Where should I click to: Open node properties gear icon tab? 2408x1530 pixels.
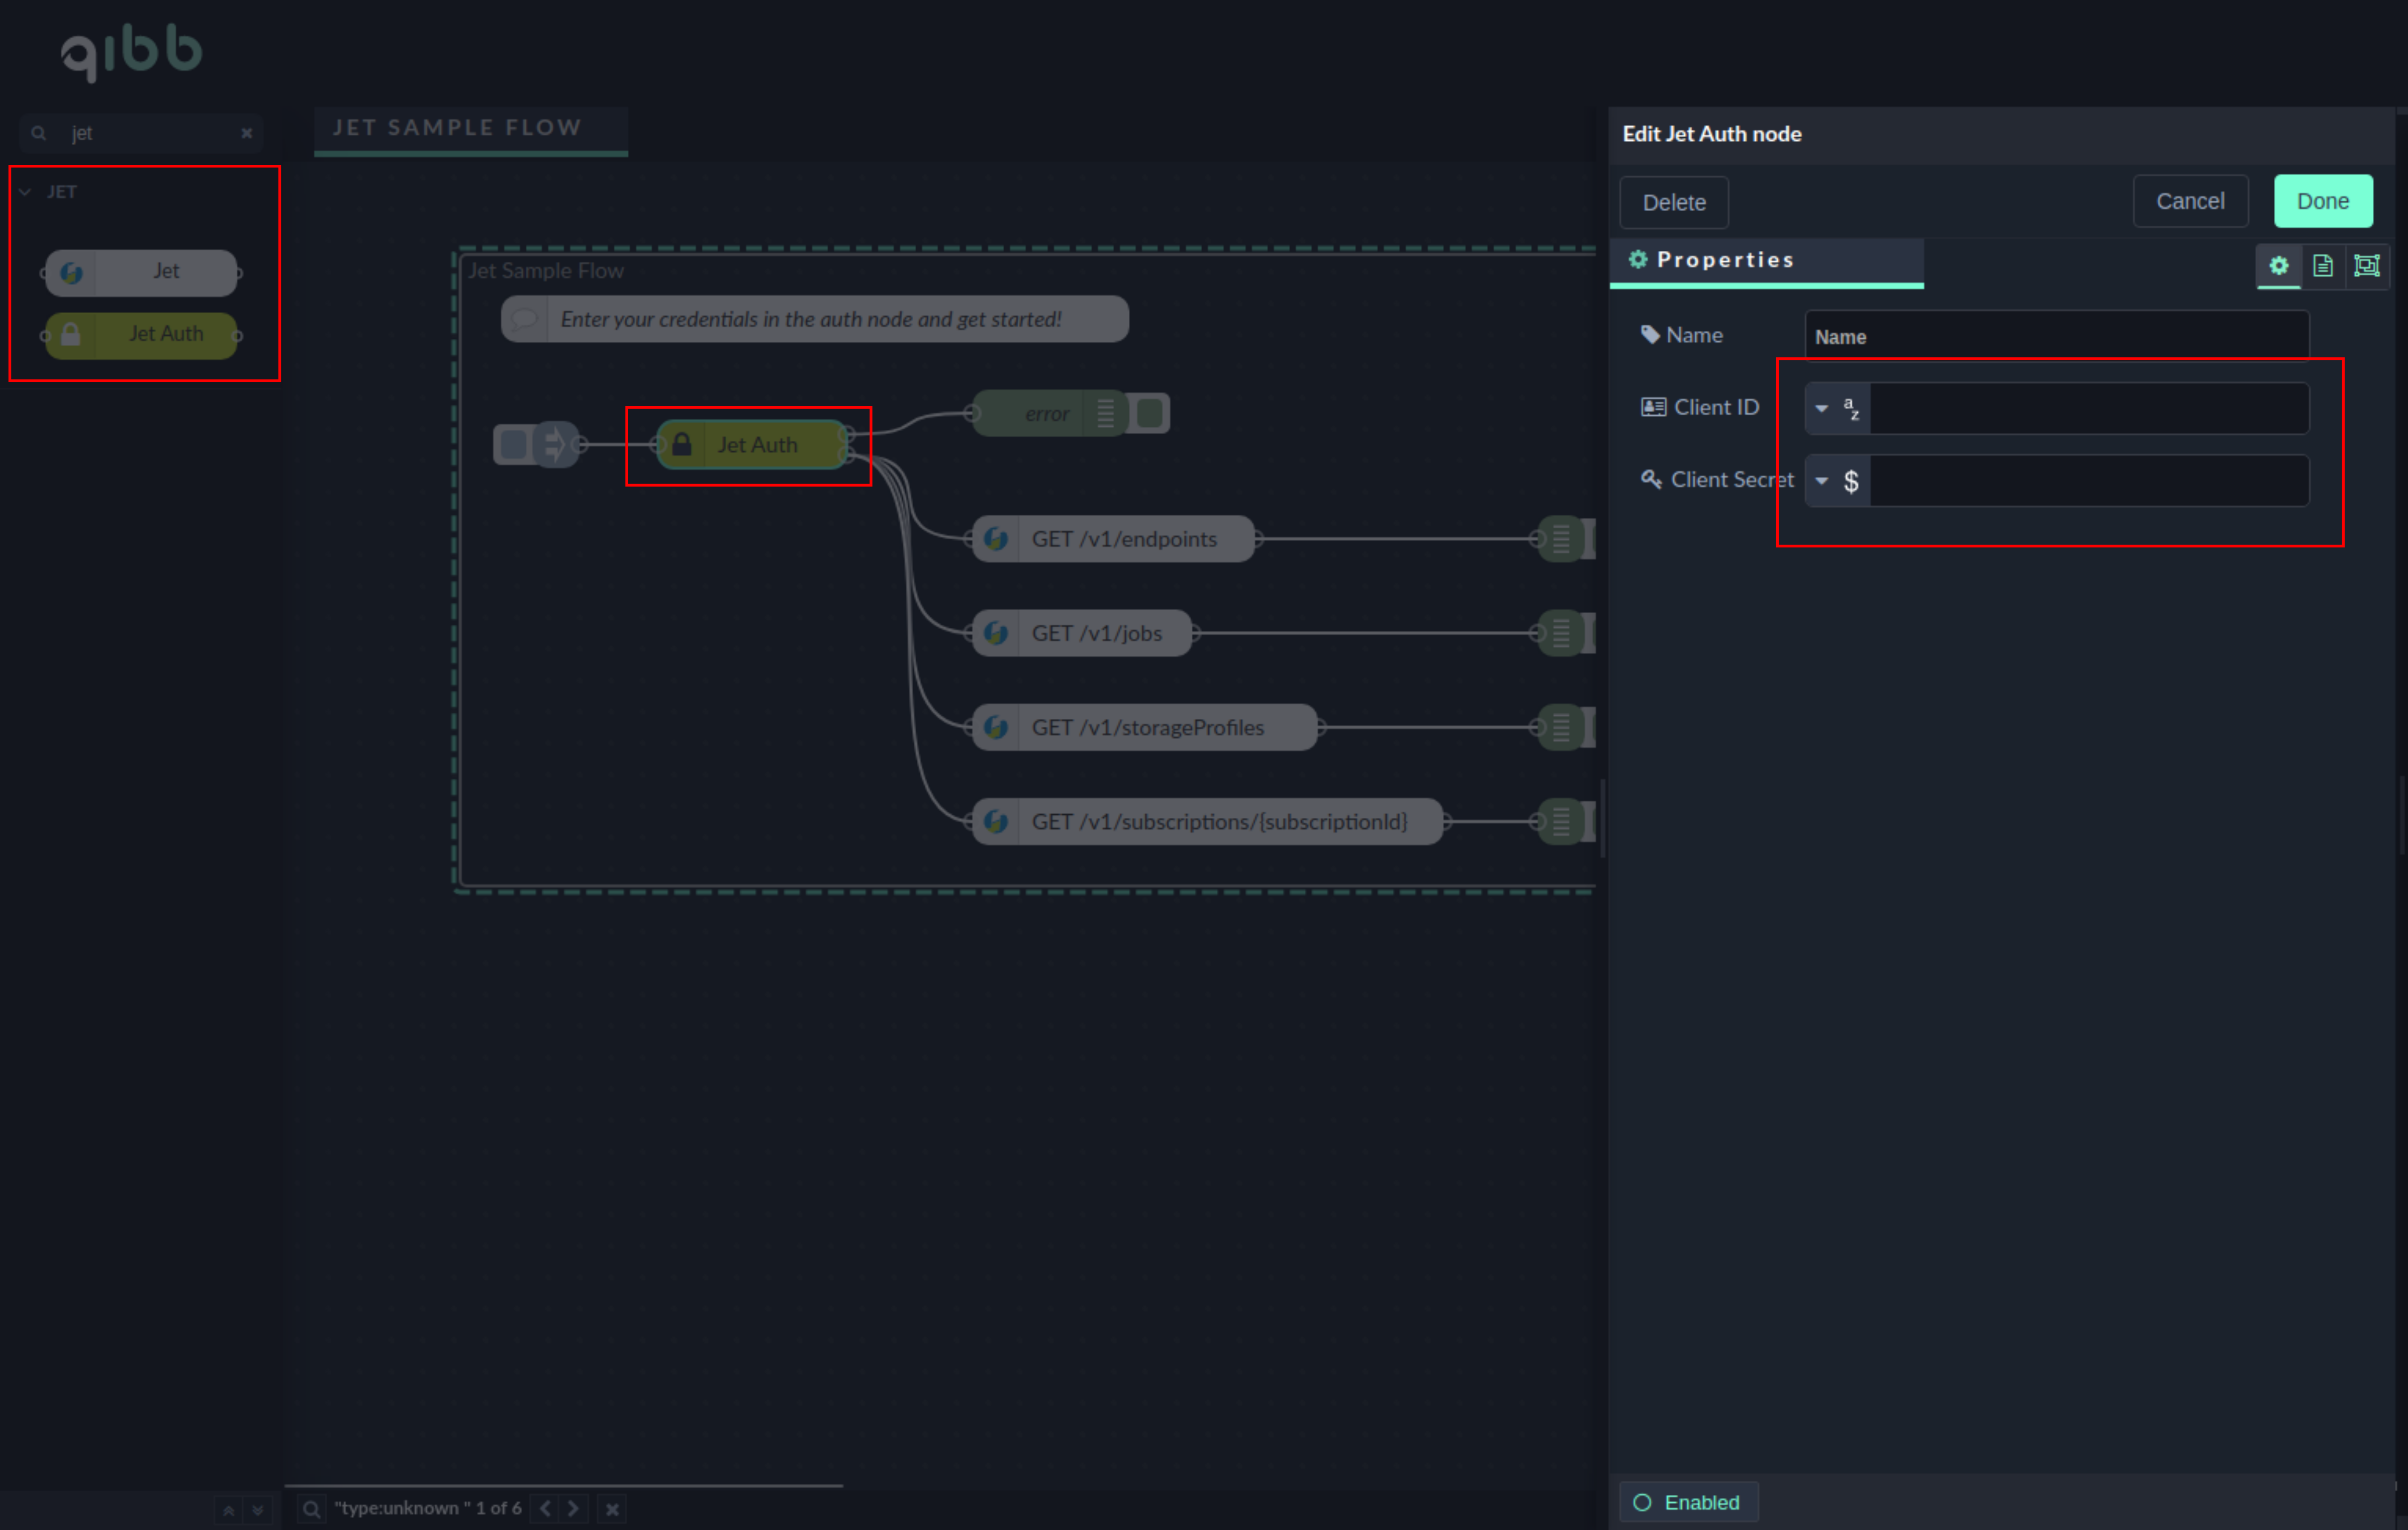[2278, 266]
